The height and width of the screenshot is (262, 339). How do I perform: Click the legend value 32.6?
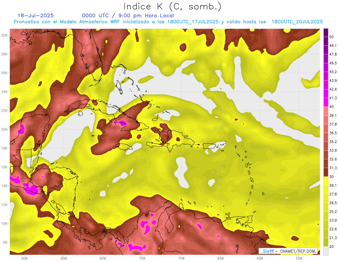click(x=333, y=159)
